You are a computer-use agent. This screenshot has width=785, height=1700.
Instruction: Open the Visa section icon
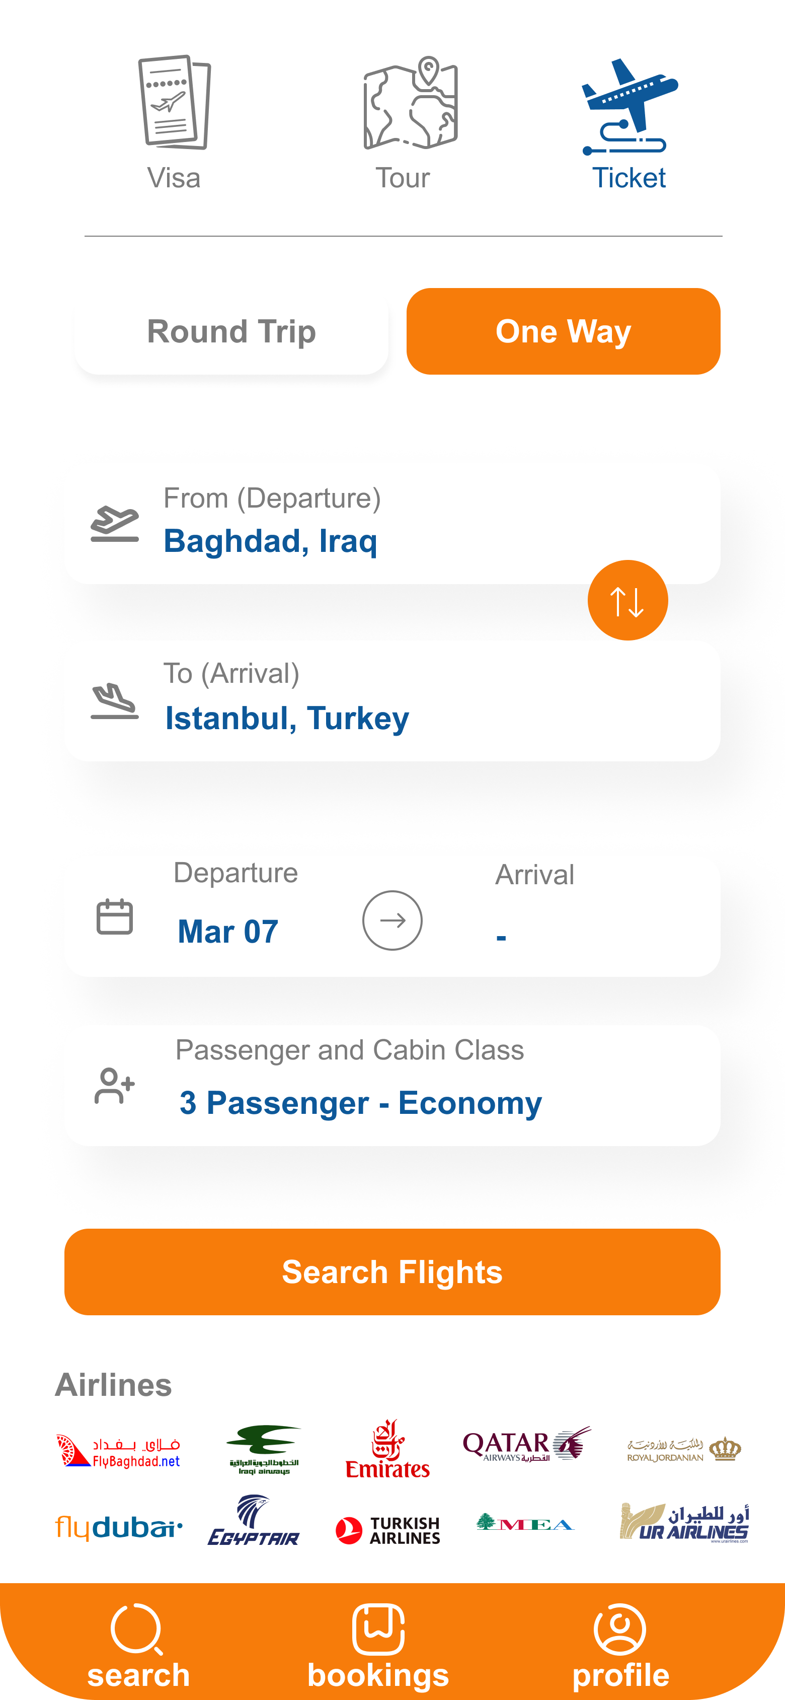point(174,103)
